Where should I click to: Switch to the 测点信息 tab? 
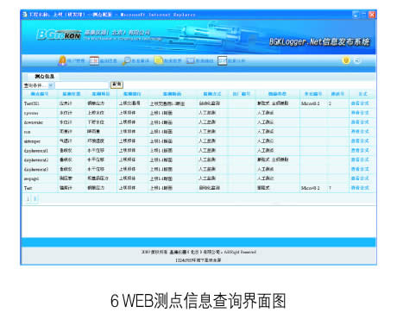pyautogui.click(x=44, y=76)
